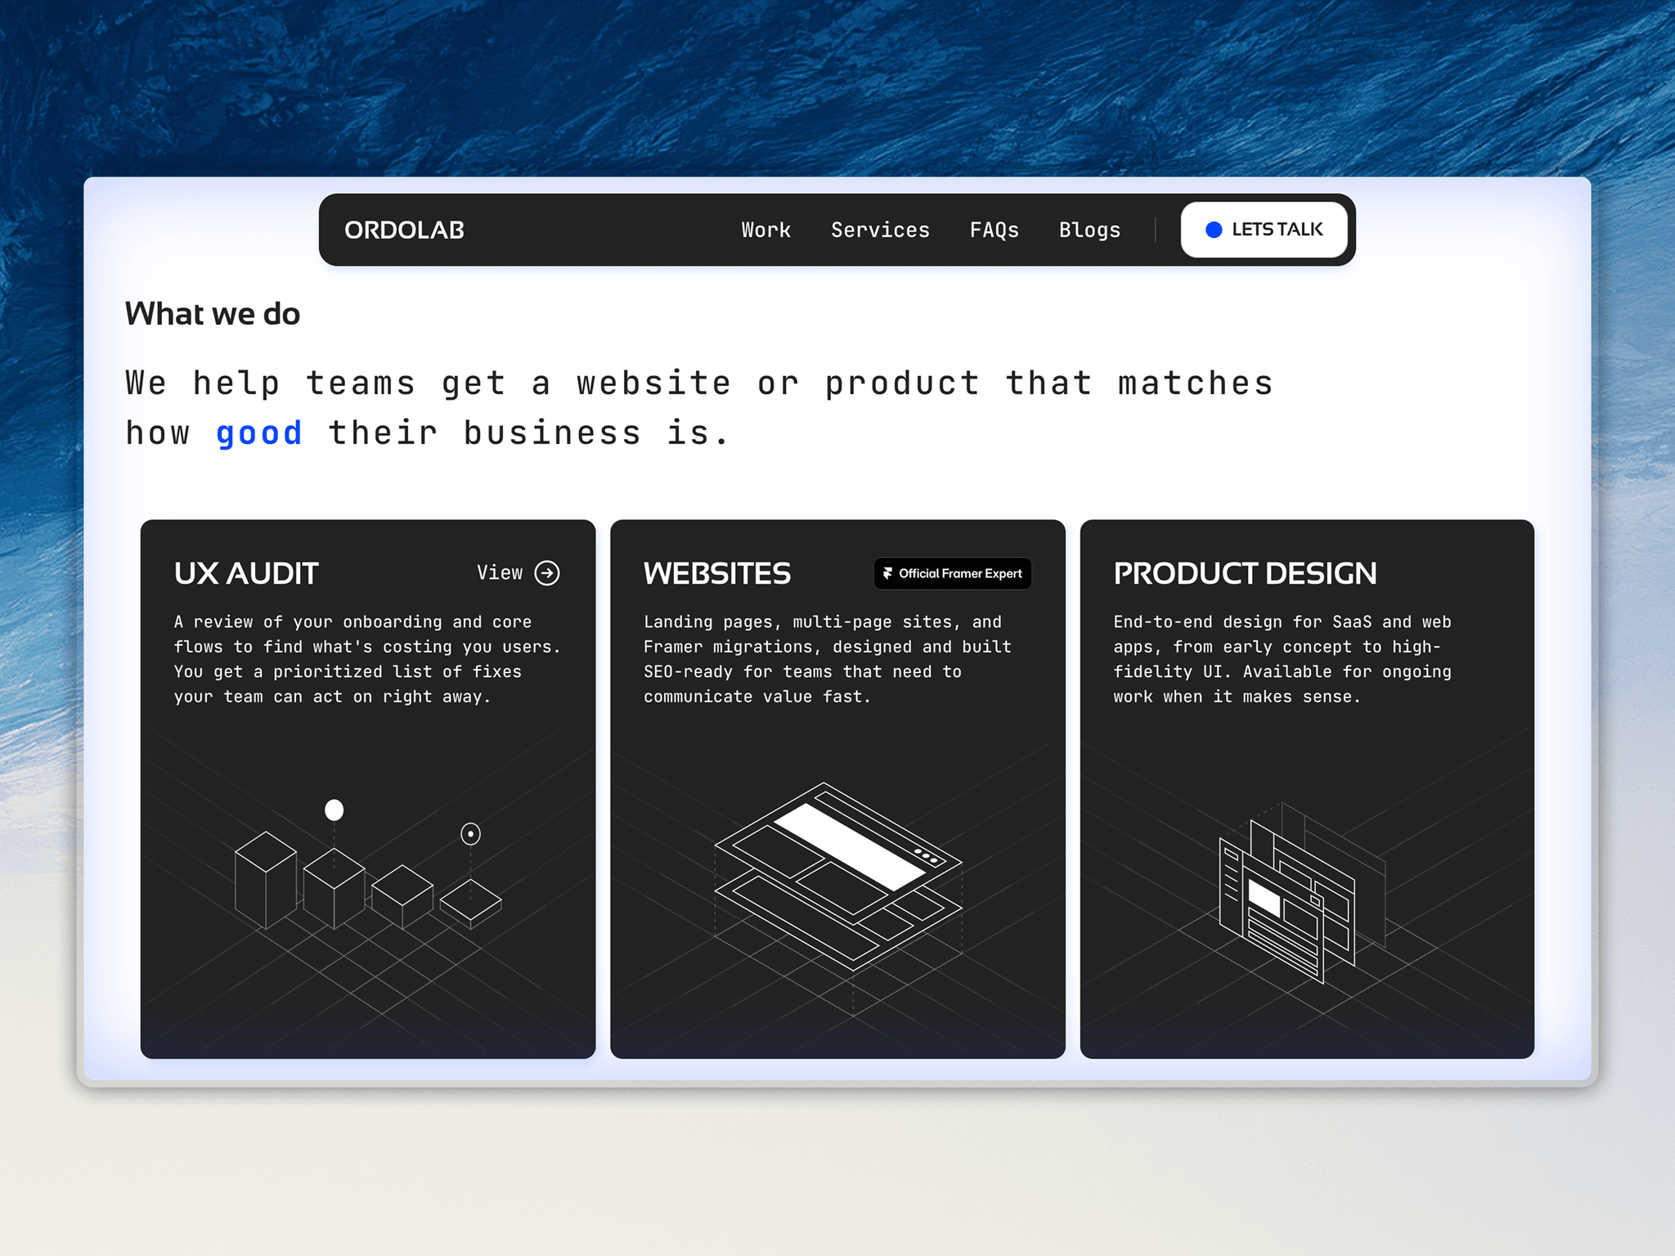Click the blue word 'good'

pos(259,433)
